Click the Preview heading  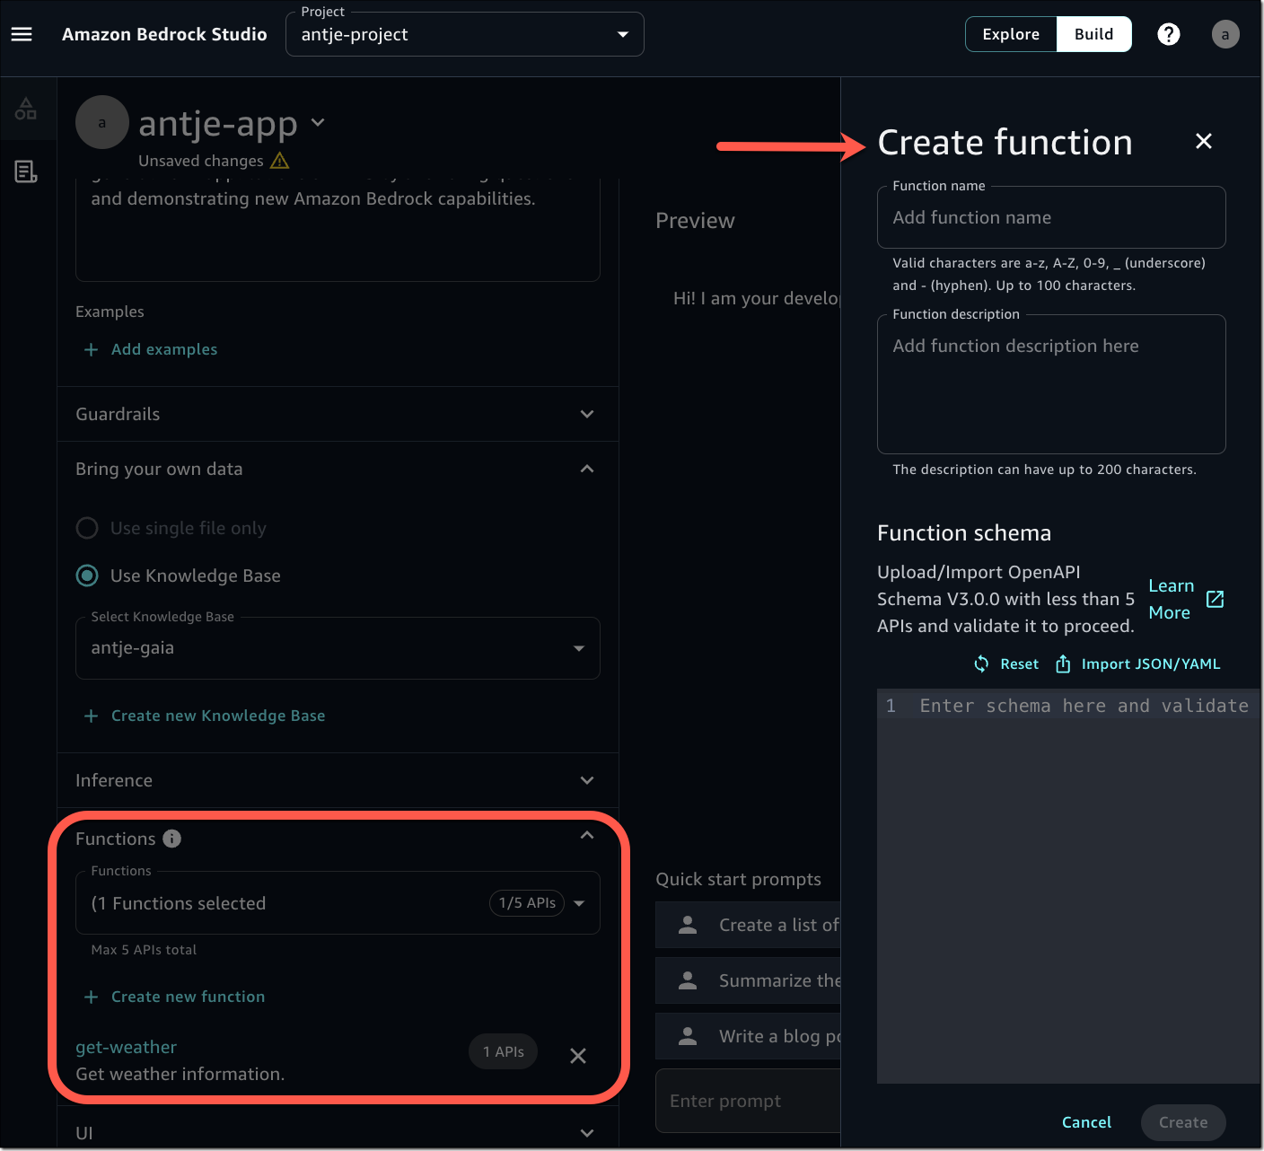click(x=695, y=221)
